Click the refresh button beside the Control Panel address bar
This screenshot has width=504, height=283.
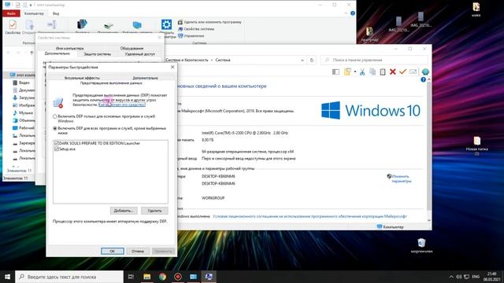(x=312, y=60)
